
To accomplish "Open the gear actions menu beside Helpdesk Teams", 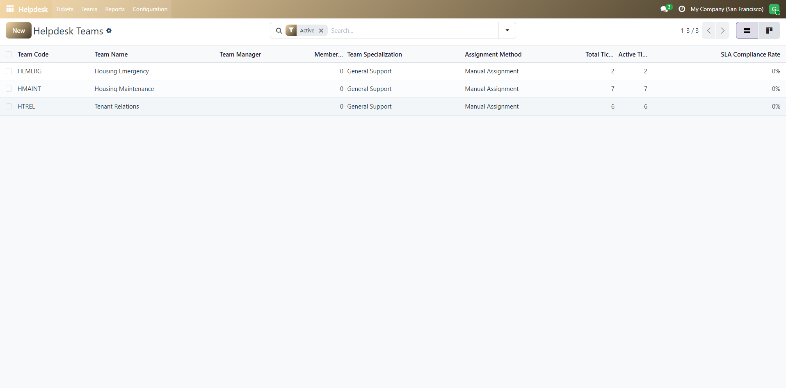I will click(x=109, y=31).
